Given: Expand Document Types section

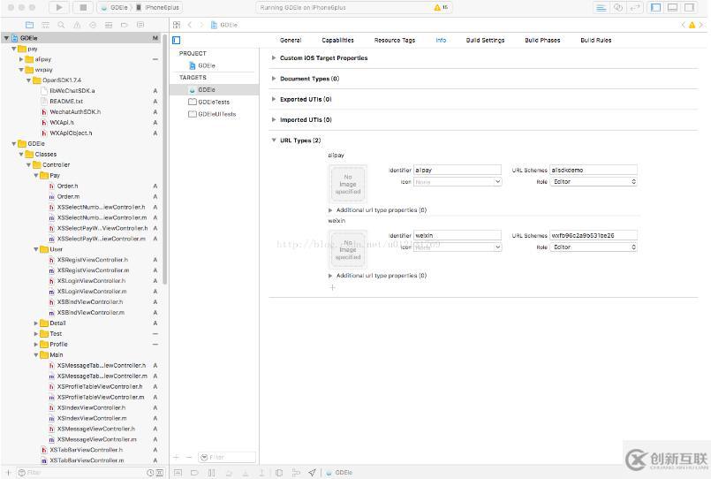Looking at the screenshot, I should tap(274, 79).
